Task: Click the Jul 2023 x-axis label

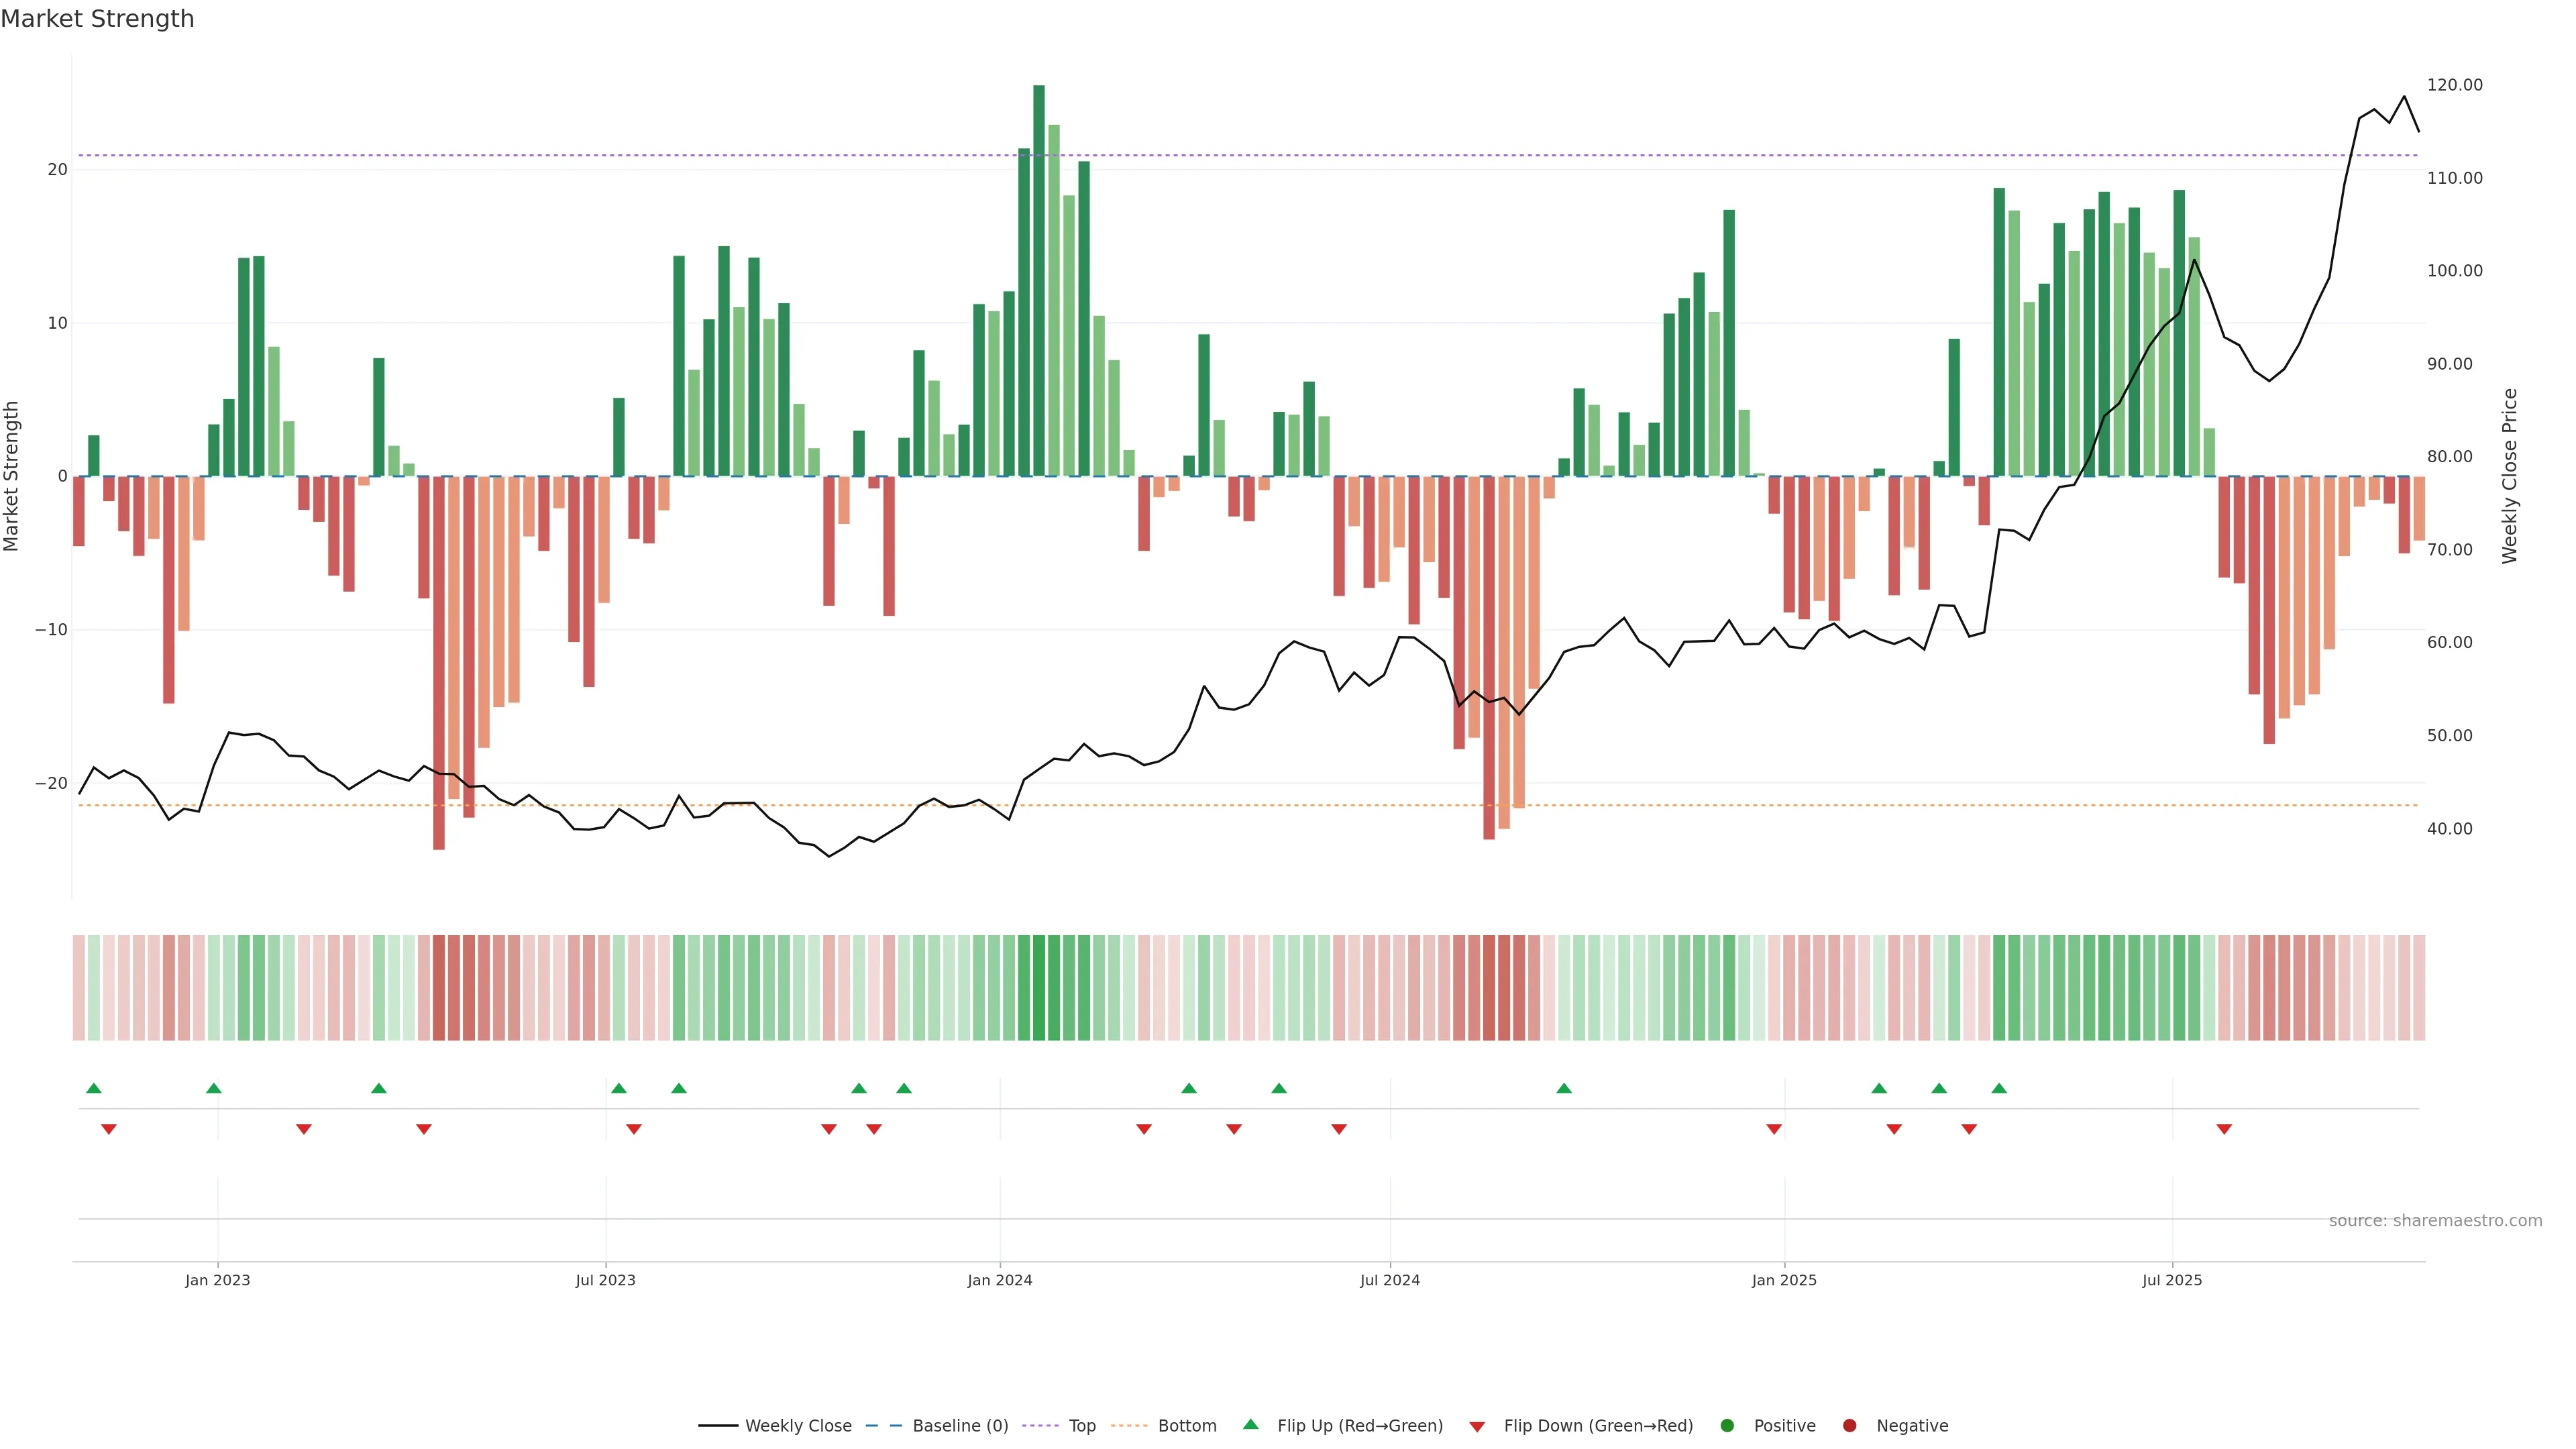Action: [x=605, y=1280]
